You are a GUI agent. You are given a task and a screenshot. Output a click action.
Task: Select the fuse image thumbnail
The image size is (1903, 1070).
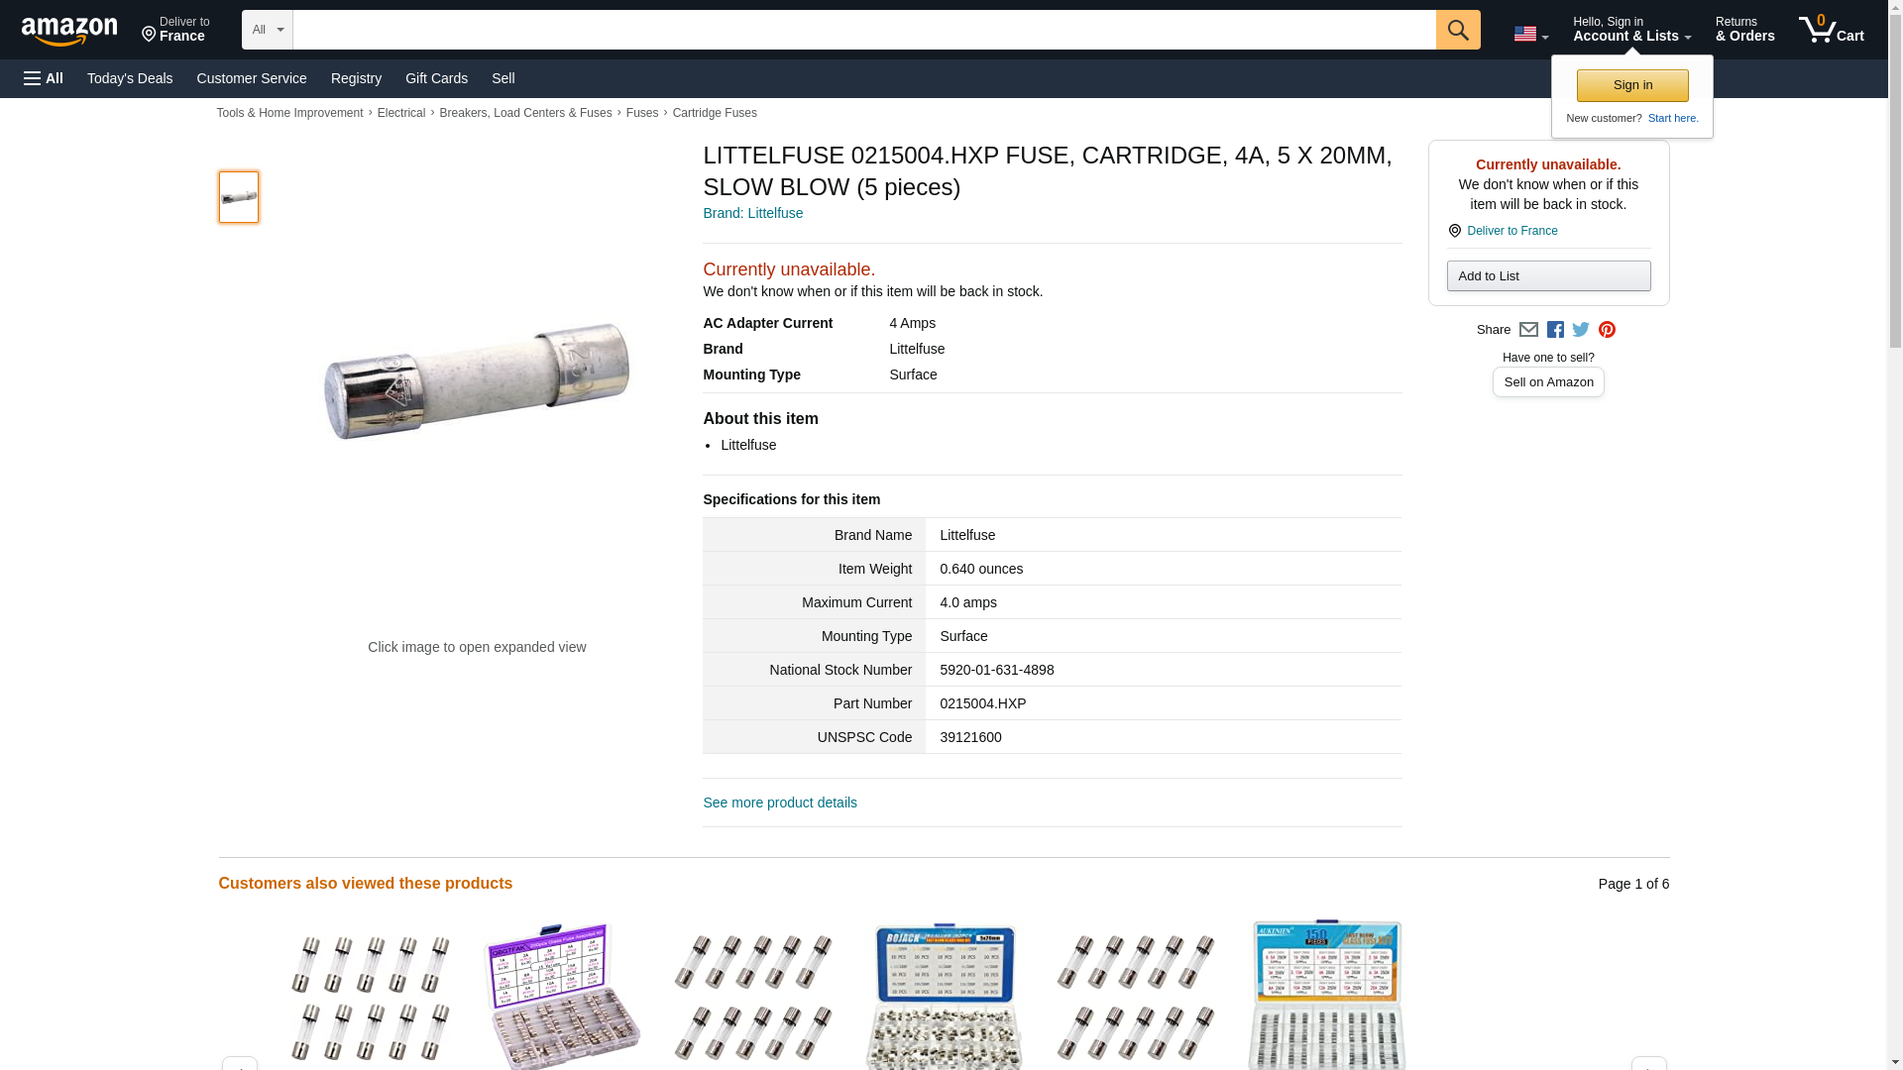click(239, 196)
